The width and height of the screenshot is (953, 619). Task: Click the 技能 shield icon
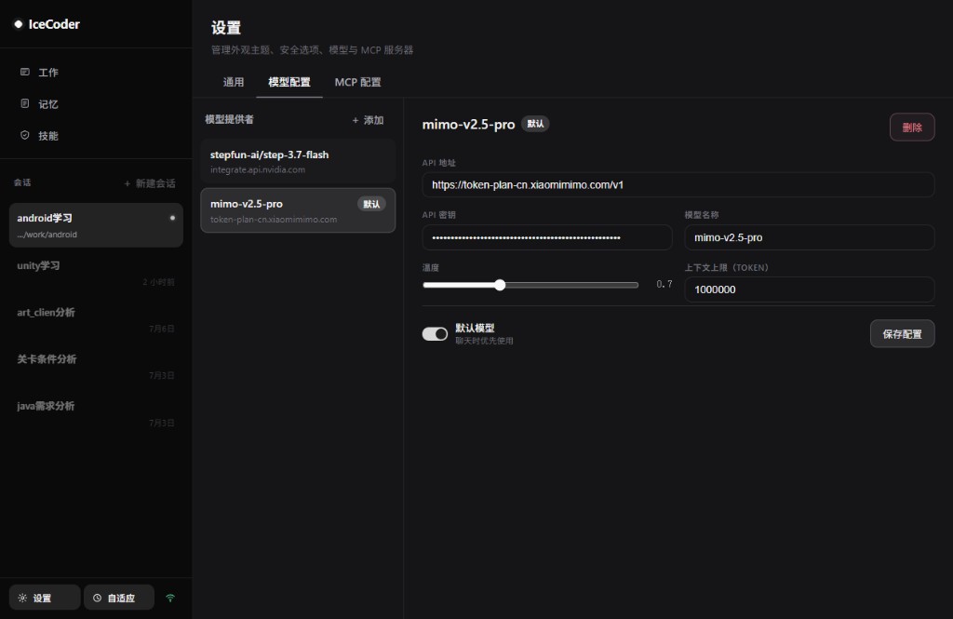point(25,135)
